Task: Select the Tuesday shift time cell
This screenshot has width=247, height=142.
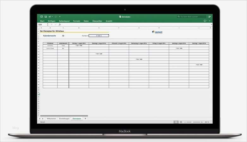Action: pos(99,54)
